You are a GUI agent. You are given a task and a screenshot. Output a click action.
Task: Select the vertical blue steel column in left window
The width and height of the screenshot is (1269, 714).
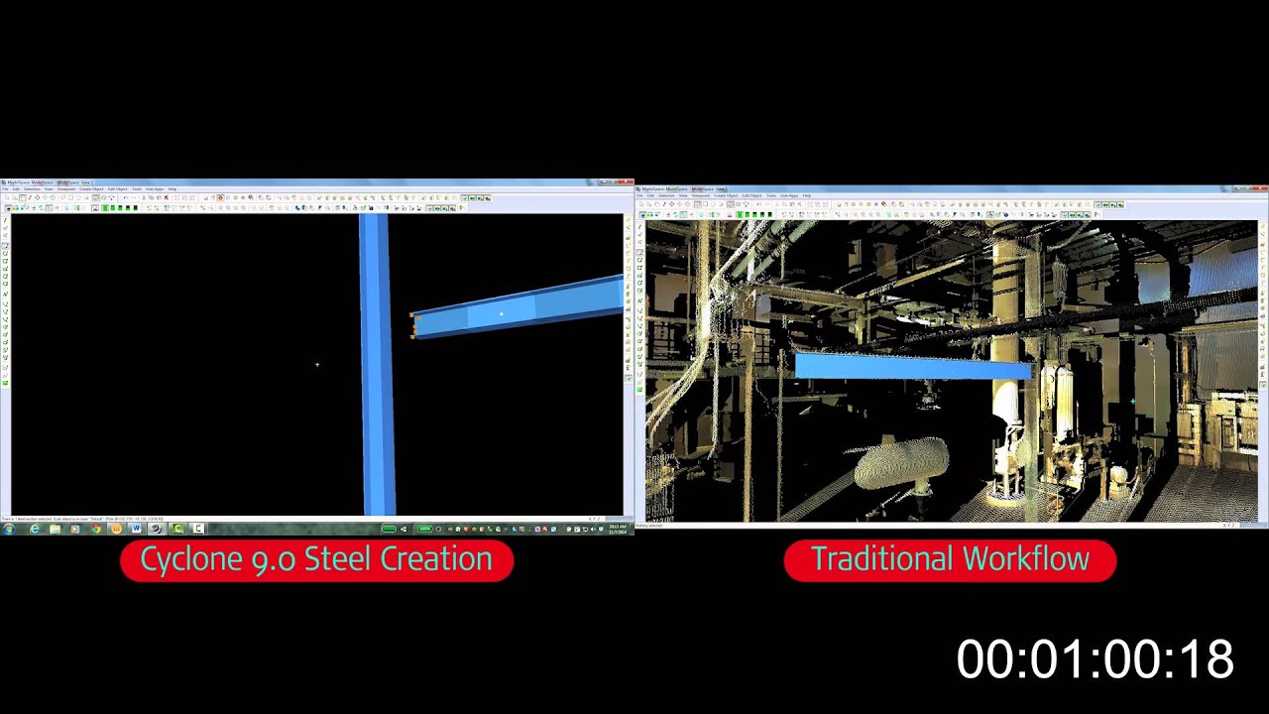click(377, 365)
